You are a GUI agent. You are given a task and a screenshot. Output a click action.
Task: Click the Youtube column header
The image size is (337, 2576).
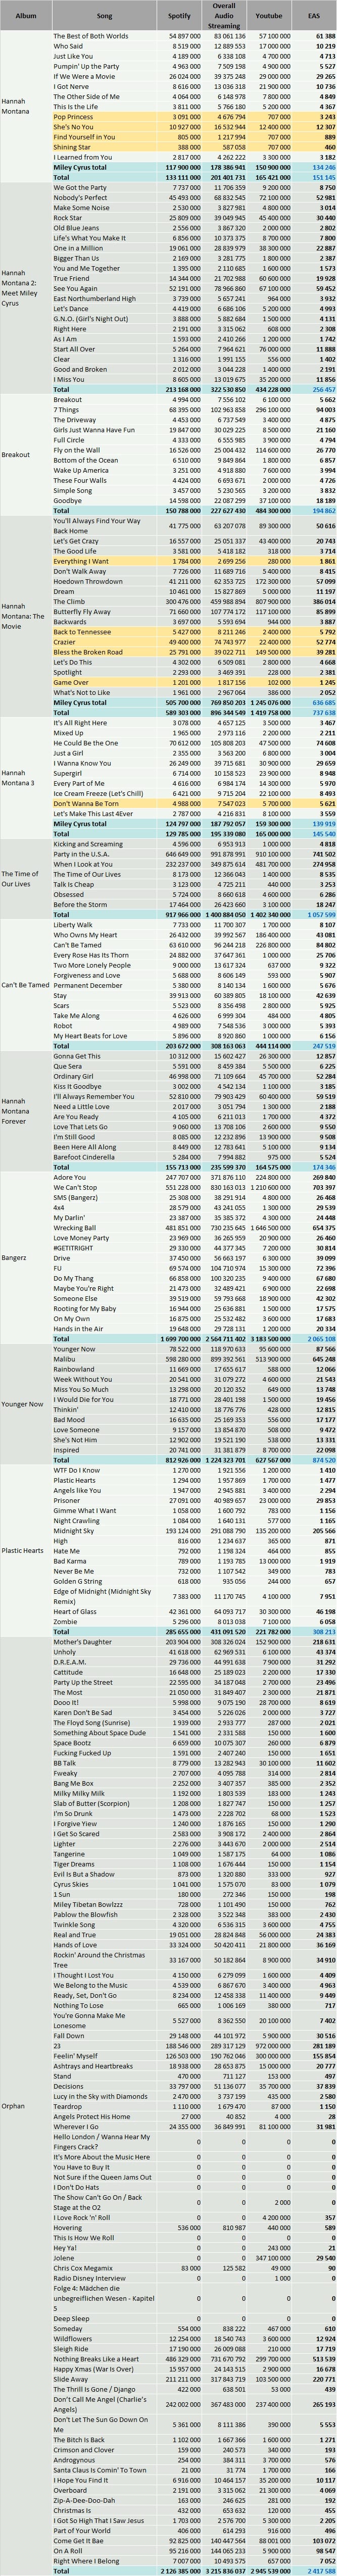coord(270,16)
